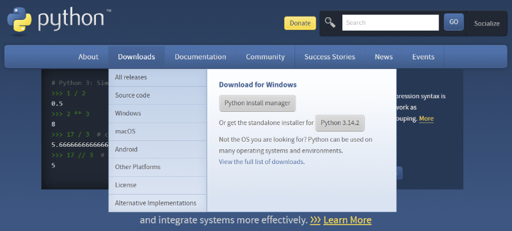Open the News menu
The height and width of the screenshot is (231, 512).
point(383,57)
